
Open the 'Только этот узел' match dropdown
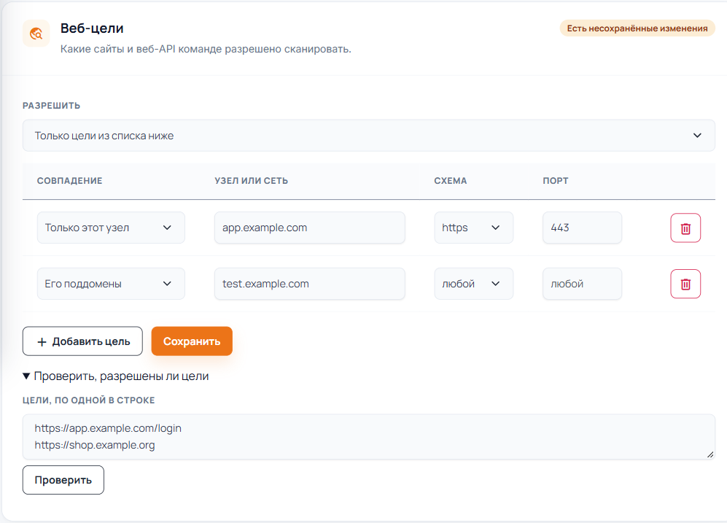pos(111,228)
